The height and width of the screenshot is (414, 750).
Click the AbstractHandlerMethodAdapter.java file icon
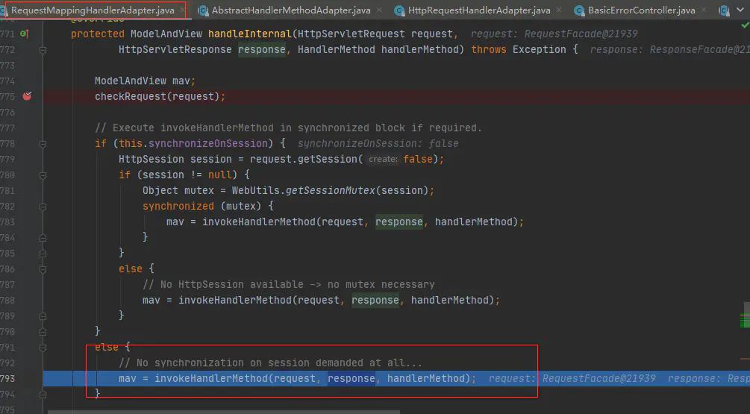click(x=202, y=10)
